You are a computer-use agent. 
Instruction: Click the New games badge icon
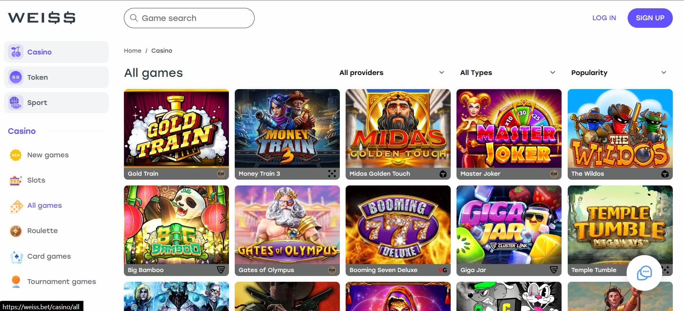pos(16,155)
